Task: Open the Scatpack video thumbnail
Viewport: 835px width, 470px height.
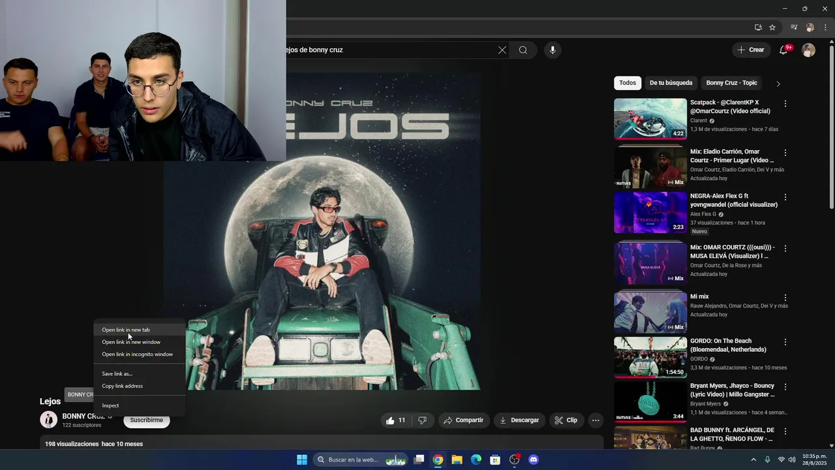Action: tap(650, 119)
